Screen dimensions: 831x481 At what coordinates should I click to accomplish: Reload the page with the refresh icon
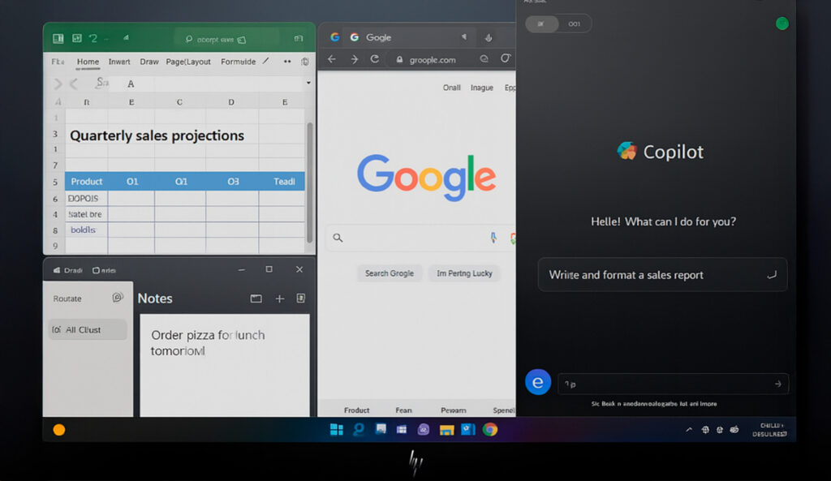click(375, 59)
